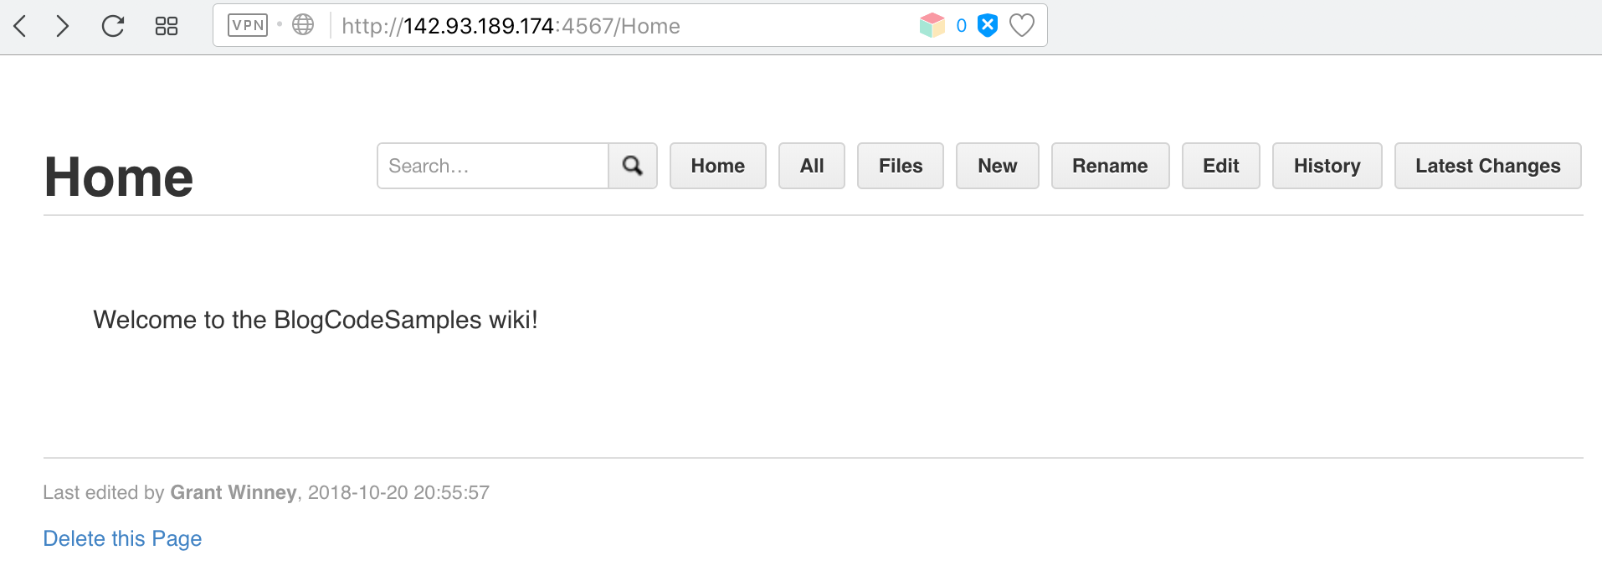
Task: Click the globe site info icon
Action: coord(303,25)
